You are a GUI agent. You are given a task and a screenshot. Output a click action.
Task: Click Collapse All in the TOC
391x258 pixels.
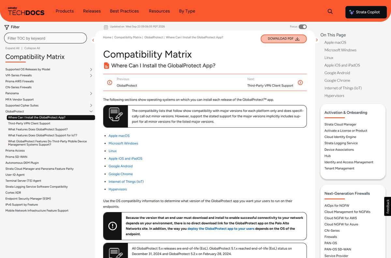point(32,48)
